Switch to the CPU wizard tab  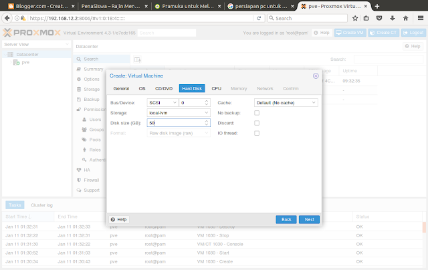pyautogui.click(x=217, y=89)
